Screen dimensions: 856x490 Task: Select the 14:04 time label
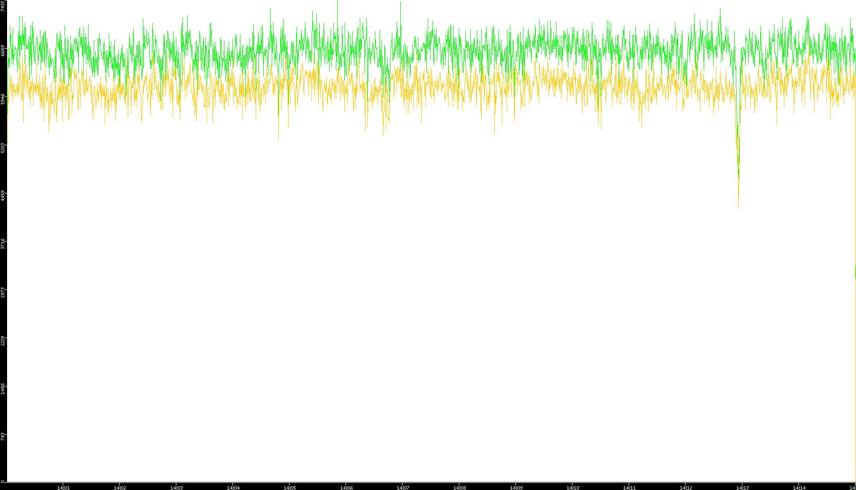coord(233,488)
